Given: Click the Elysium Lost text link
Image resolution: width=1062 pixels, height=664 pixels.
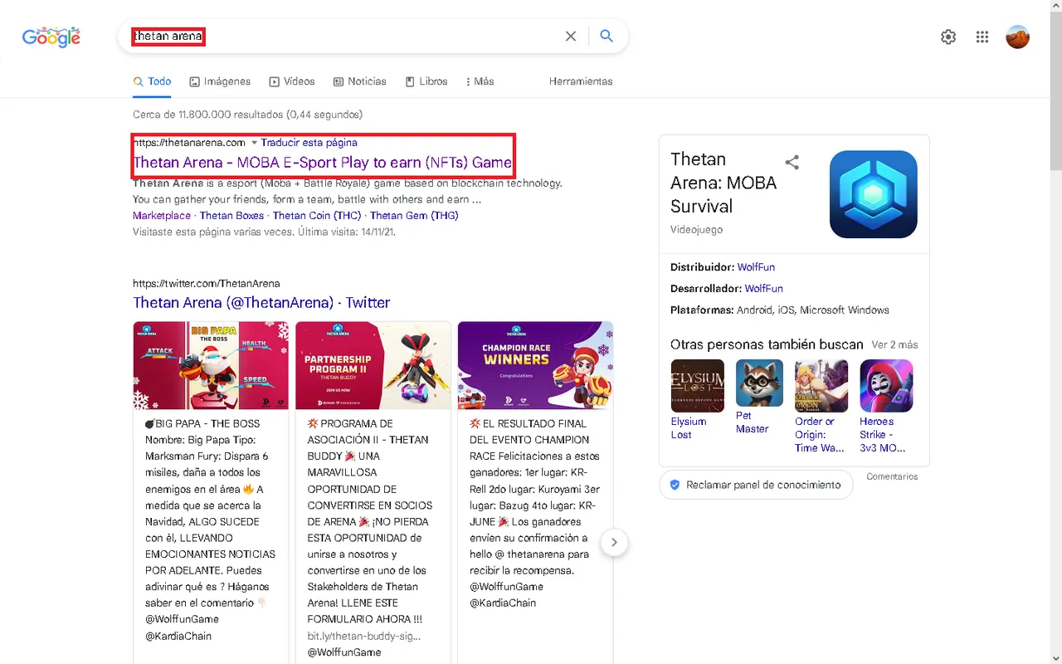Looking at the screenshot, I should point(689,428).
